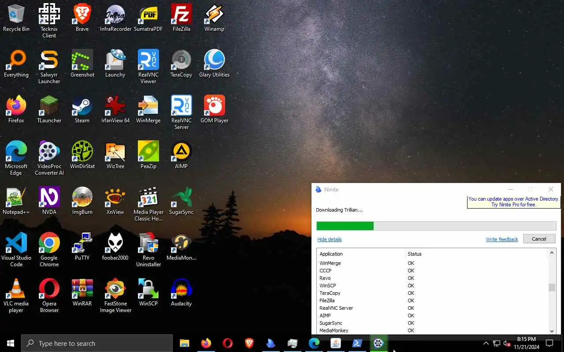Select the SumatraPDF desktop shortcut
This screenshot has width=564, height=352.
click(148, 18)
